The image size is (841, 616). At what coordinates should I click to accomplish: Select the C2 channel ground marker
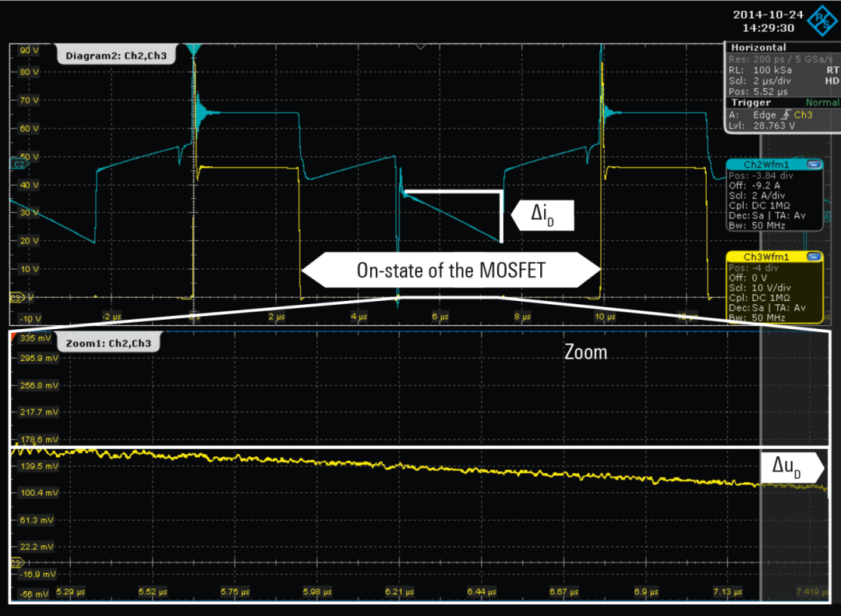pos(16,165)
